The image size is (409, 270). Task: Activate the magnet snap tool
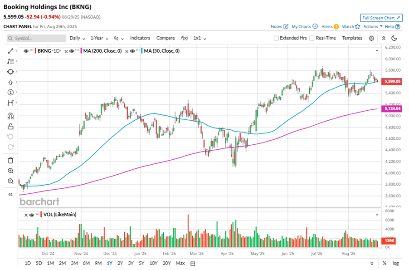(x=10, y=116)
